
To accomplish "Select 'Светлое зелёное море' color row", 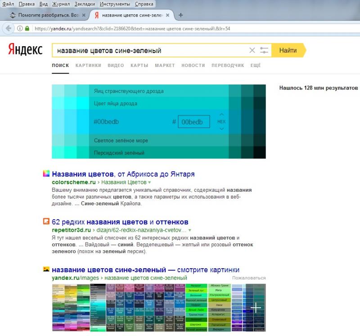I will click(159, 140).
